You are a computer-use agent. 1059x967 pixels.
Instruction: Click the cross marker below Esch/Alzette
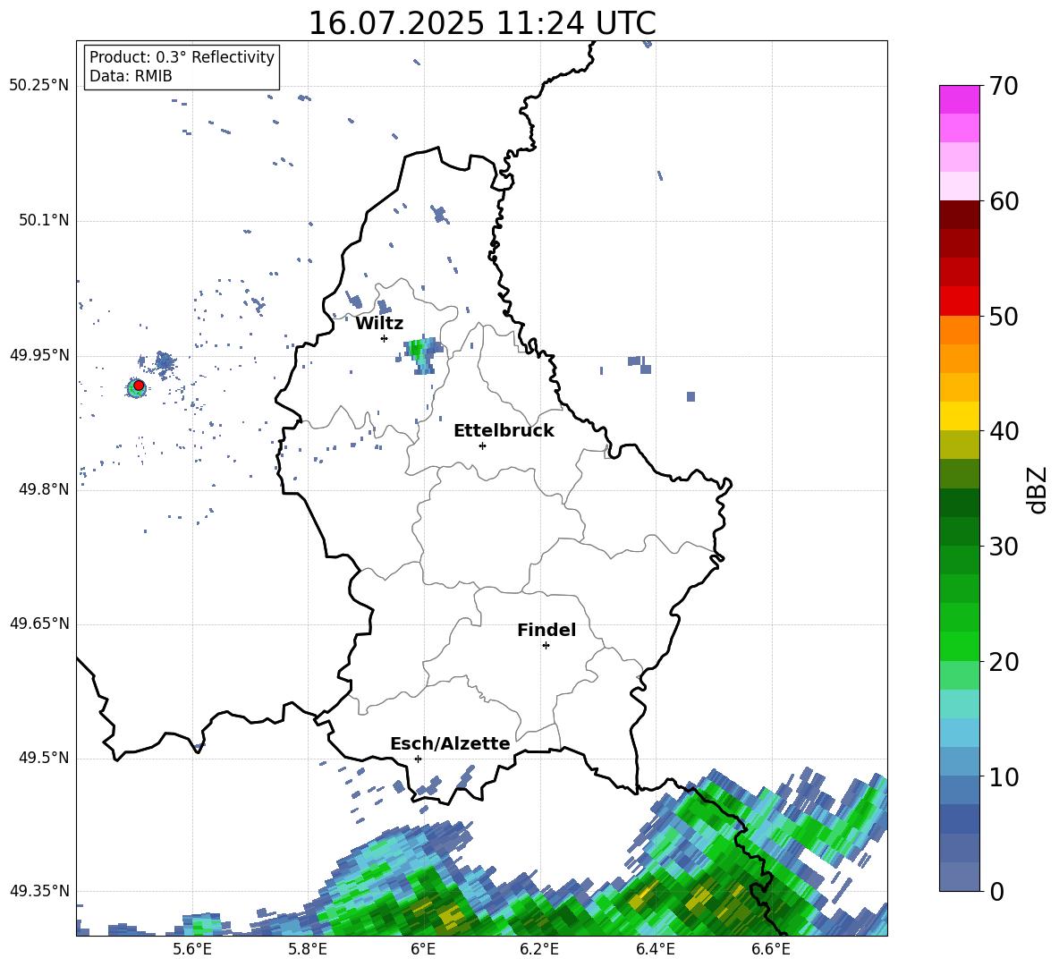(x=418, y=759)
